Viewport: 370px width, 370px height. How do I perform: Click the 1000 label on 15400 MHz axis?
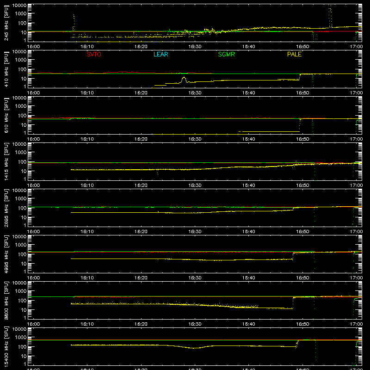[x=21, y=338]
